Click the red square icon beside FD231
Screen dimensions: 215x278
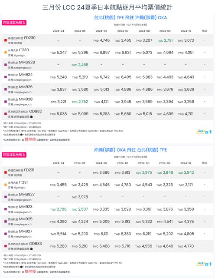pyautogui.click(x=6, y=172)
